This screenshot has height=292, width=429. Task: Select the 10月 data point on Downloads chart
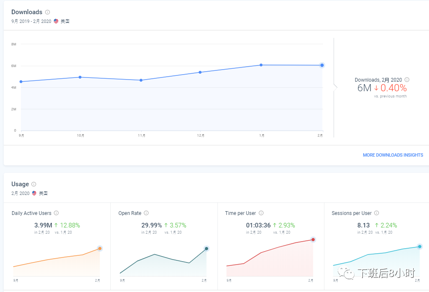coord(80,77)
